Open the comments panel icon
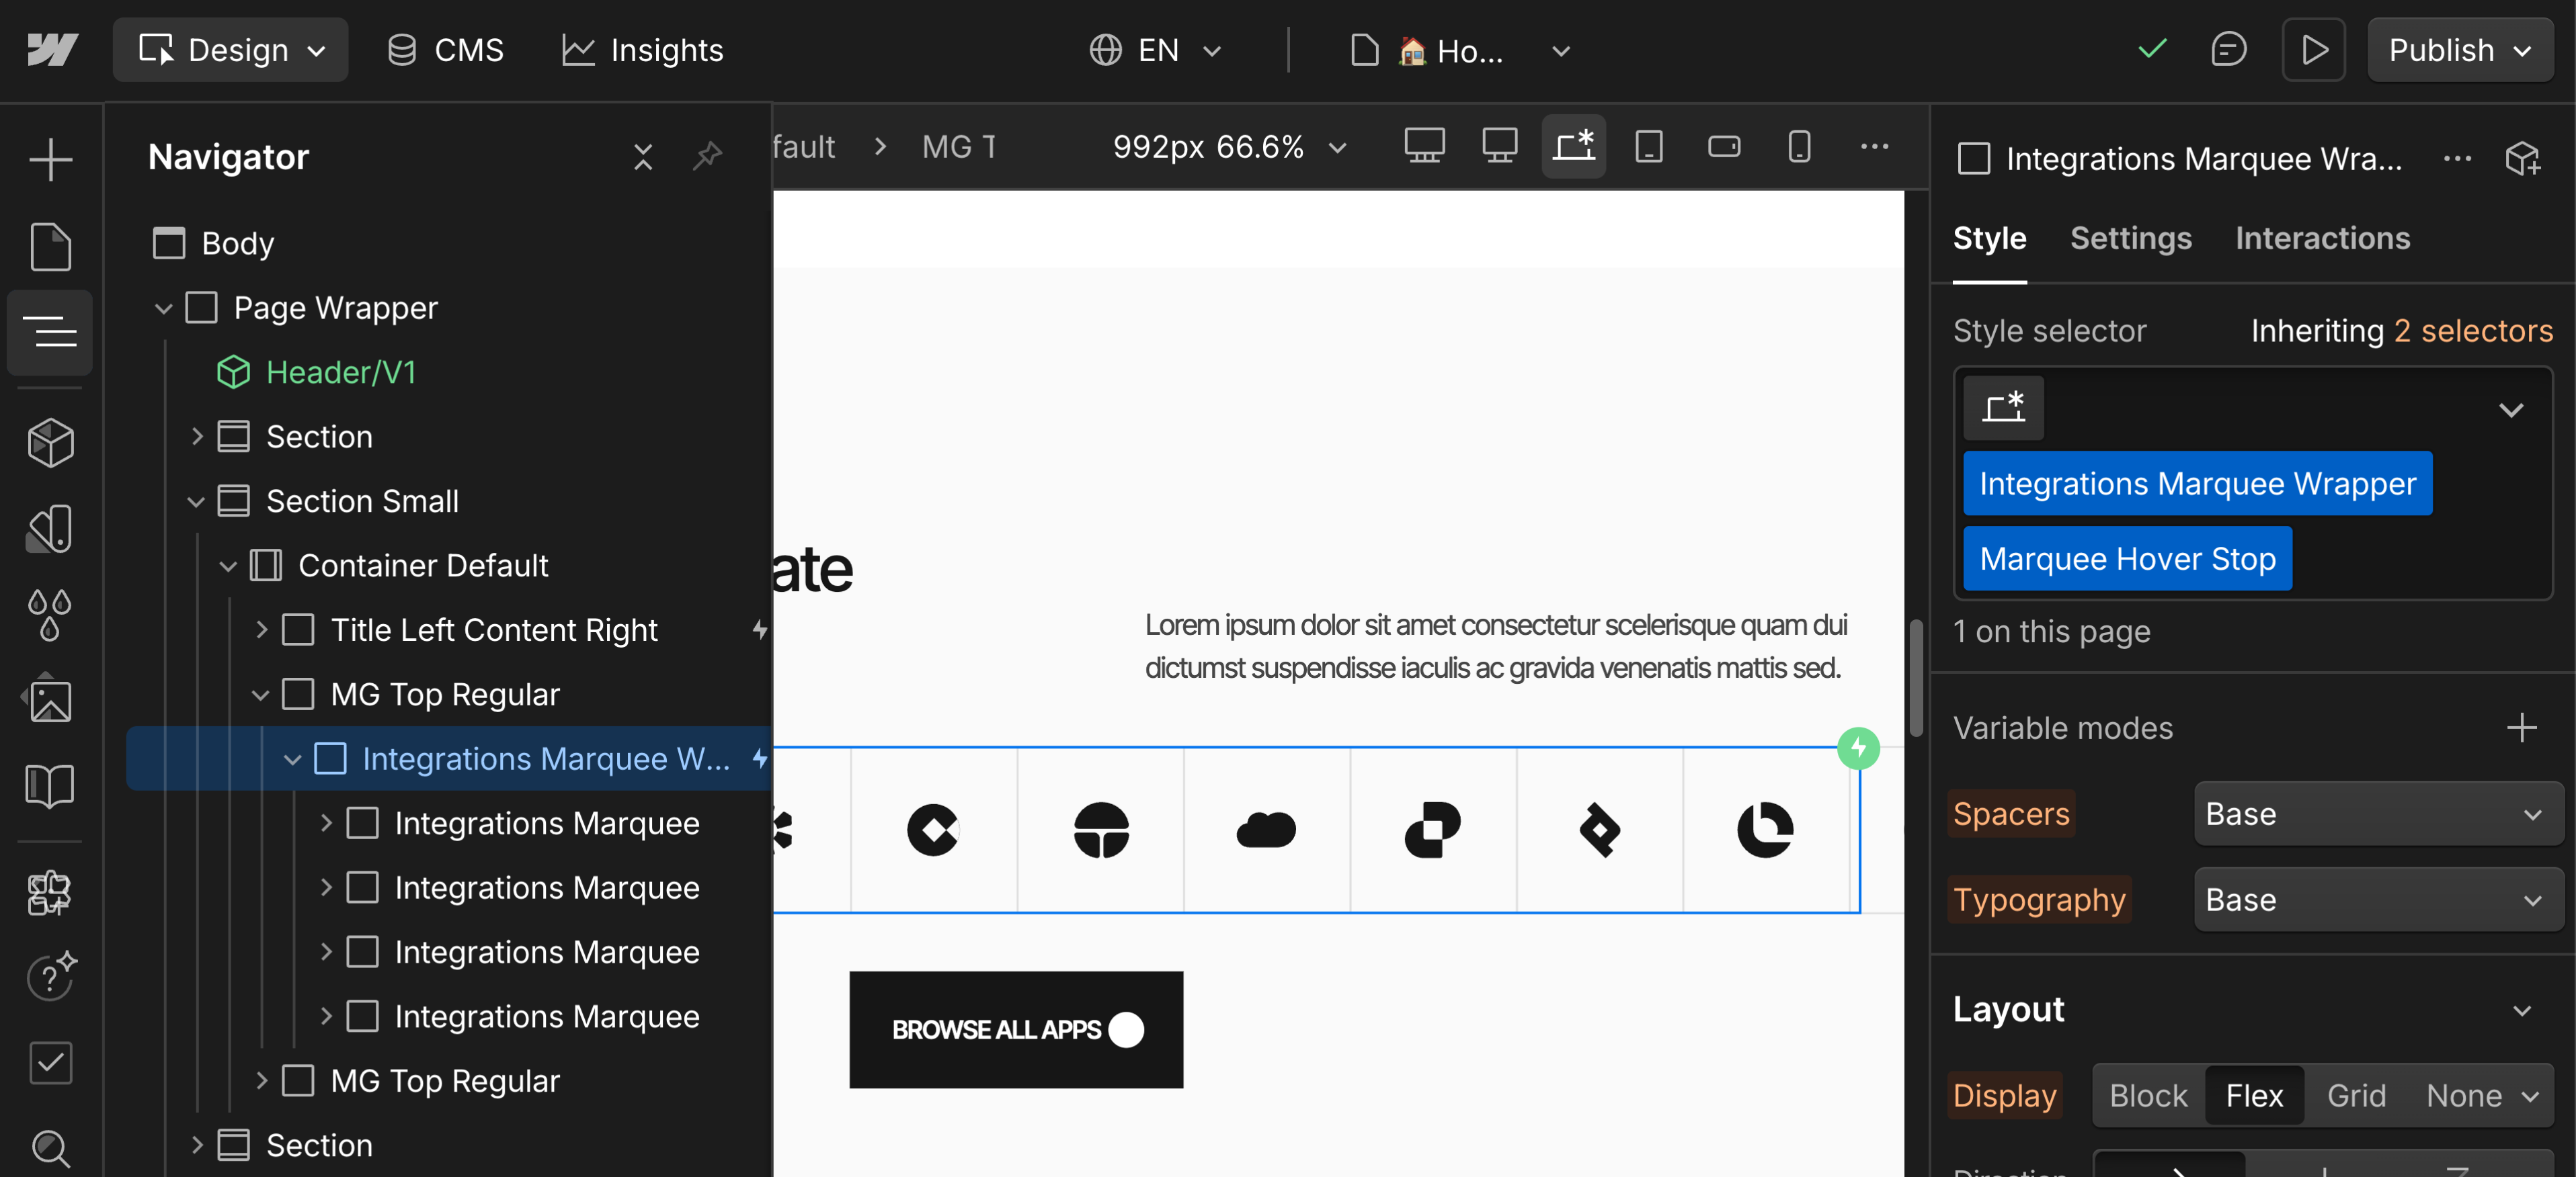 [2229, 49]
